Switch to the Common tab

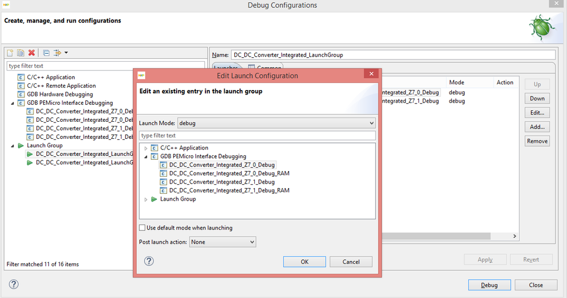pos(264,67)
